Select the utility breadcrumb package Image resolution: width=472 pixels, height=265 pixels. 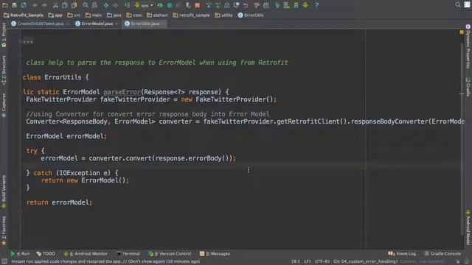click(223, 15)
